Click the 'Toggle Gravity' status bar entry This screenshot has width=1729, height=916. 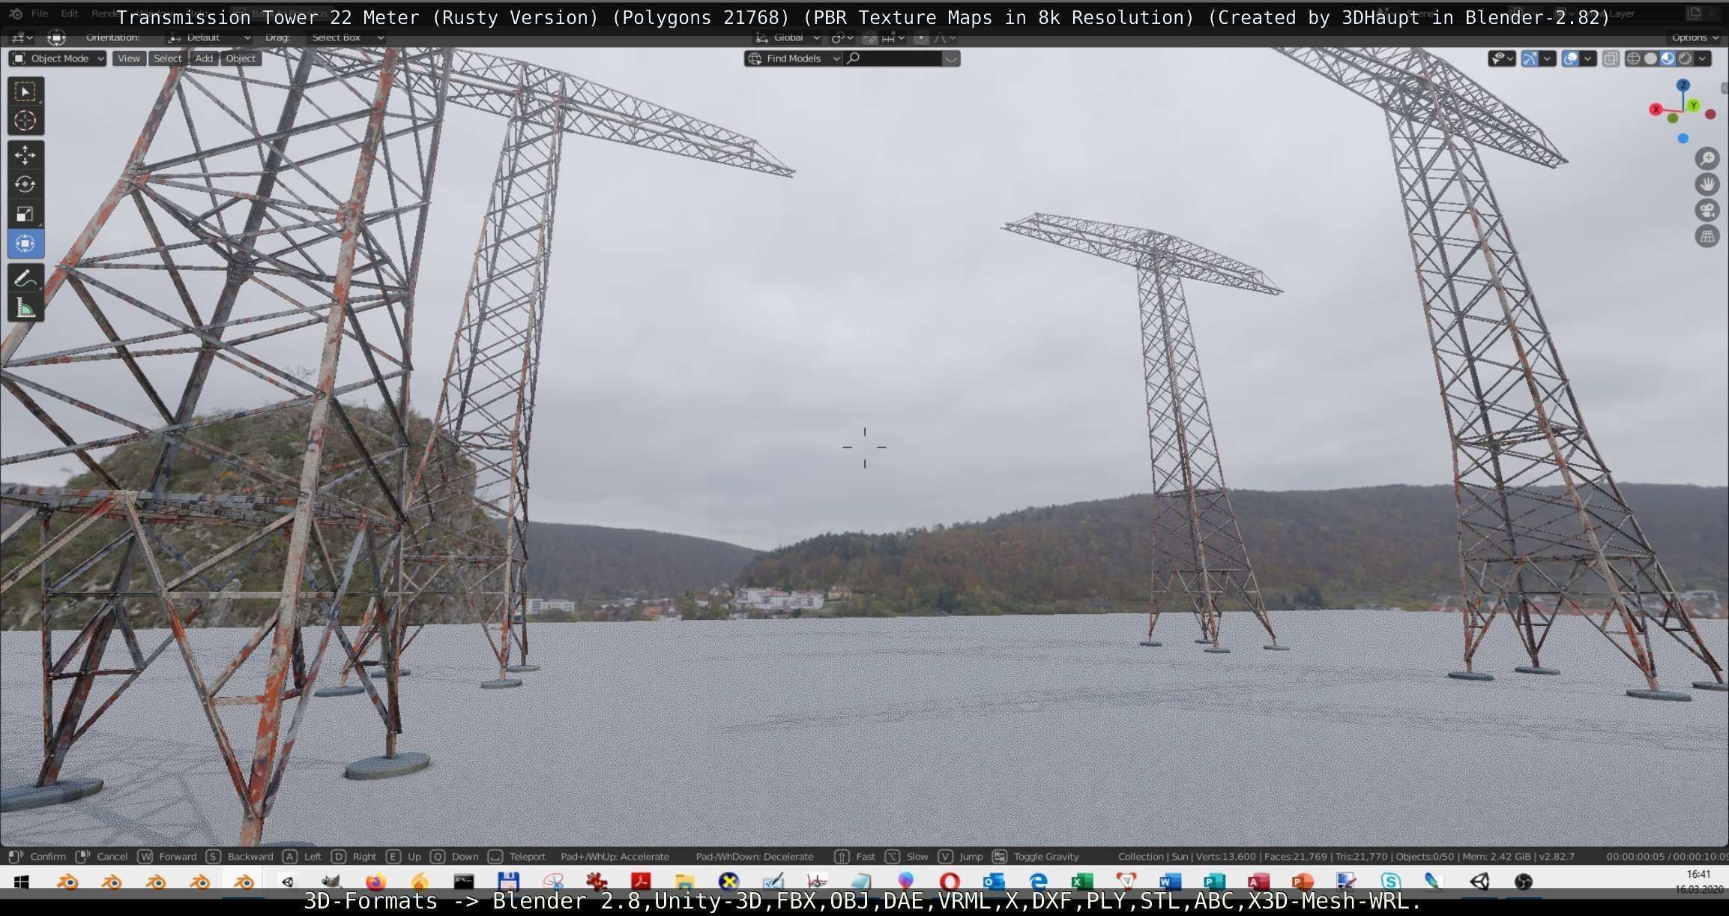(1045, 857)
